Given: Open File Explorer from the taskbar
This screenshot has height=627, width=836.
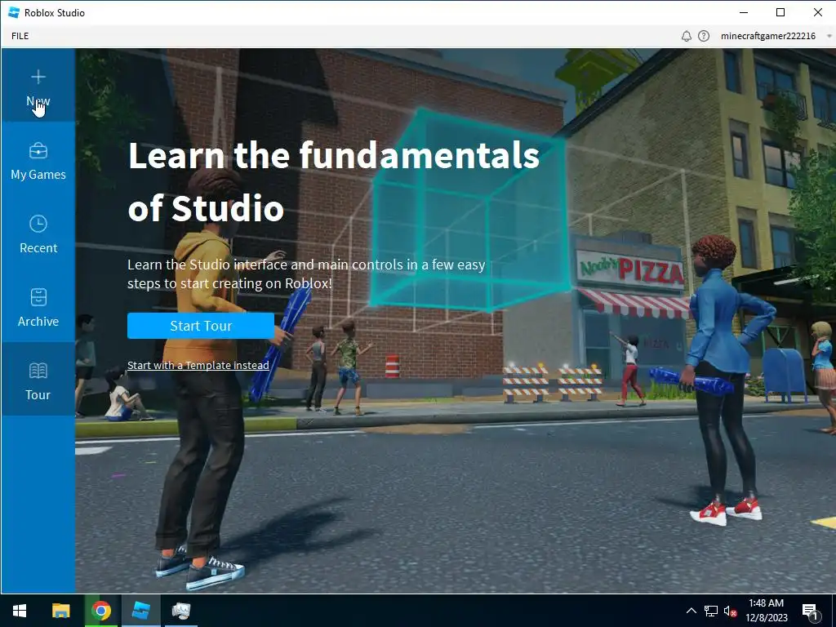Looking at the screenshot, I should pyautogui.click(x=60, y=611).
